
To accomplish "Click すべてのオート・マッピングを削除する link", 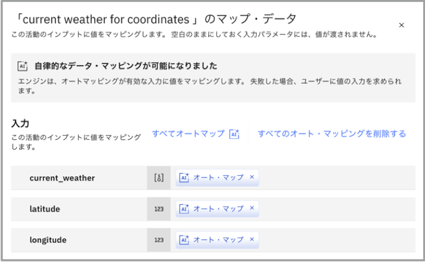I will (x=332, y=133).
